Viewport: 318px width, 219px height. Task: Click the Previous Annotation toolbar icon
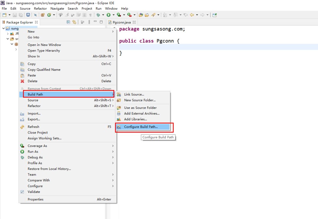175,15
